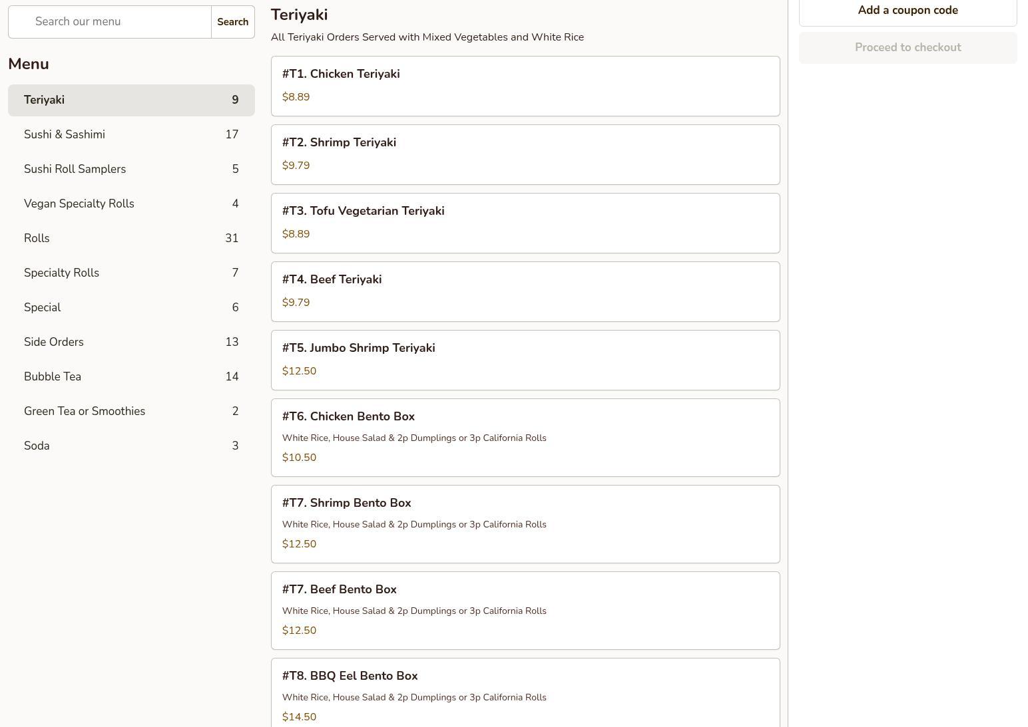Open the #T2. Shrimp Teriyaki item
This screenshot has width=1028, height=727.
click(525, 155)
